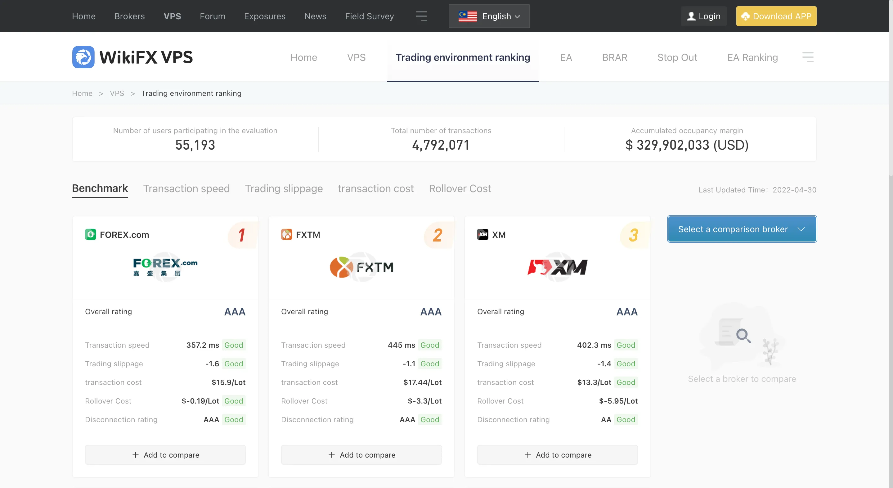The width and height of the screenshot is (893, 488).
Task: Switch to the Transaction speed tab
Action: [x=186, y=188]
